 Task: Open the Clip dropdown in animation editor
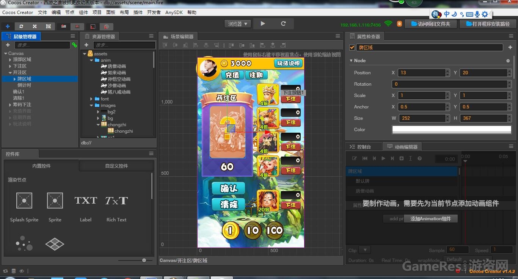[x=364, y=250]
